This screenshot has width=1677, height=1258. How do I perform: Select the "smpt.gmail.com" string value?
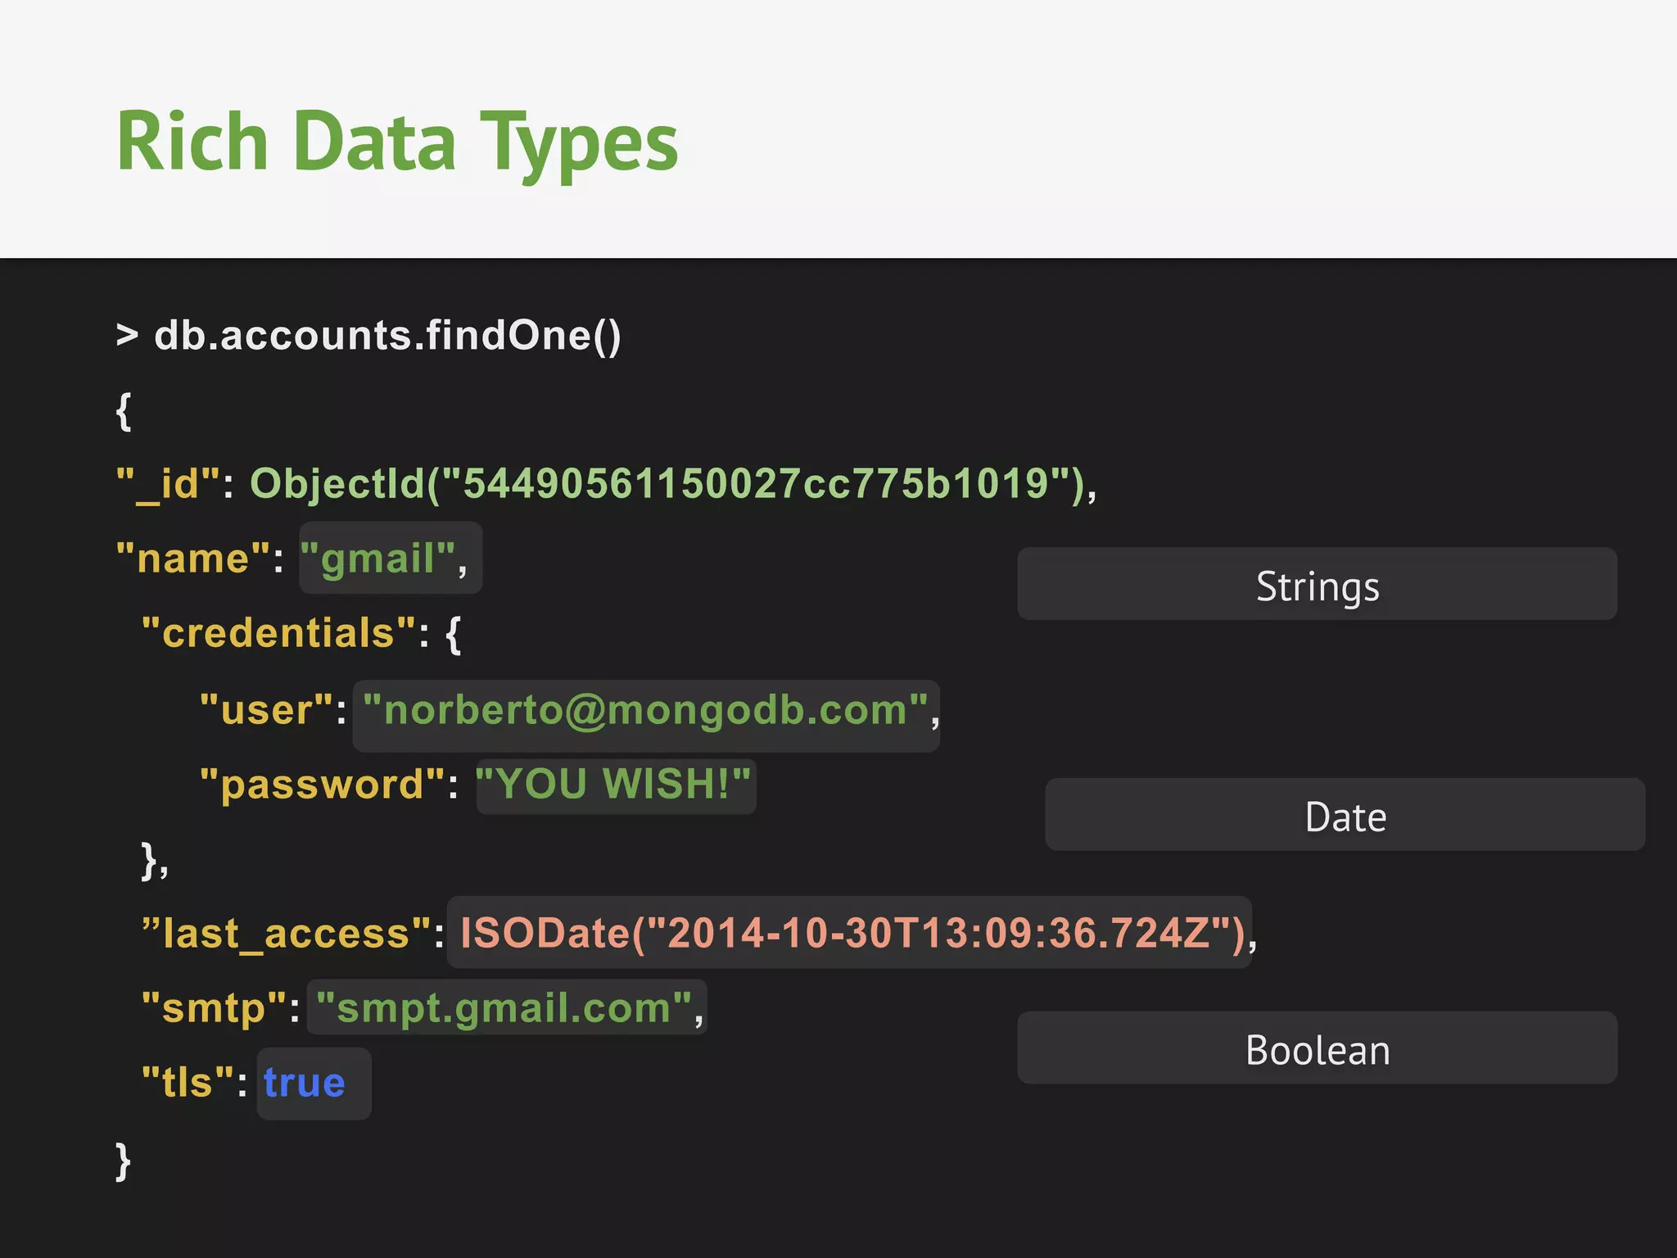[504, 1008]
